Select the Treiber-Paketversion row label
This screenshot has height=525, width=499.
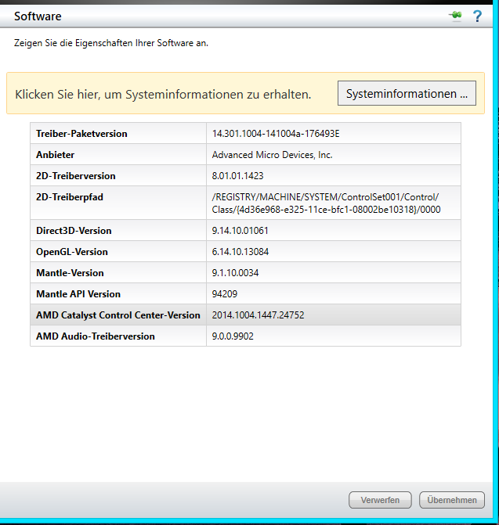(x=81, y=134)
